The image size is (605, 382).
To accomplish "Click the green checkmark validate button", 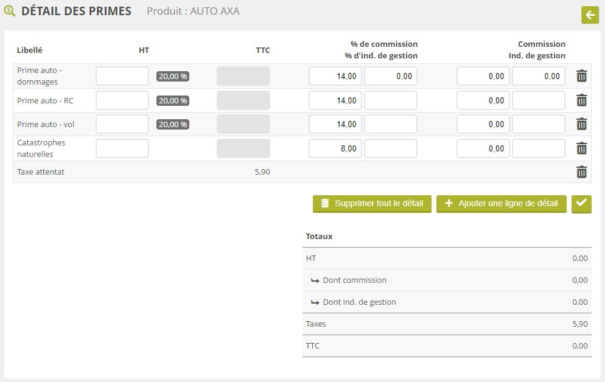I will pyautogui.click(x=581, y=203).
